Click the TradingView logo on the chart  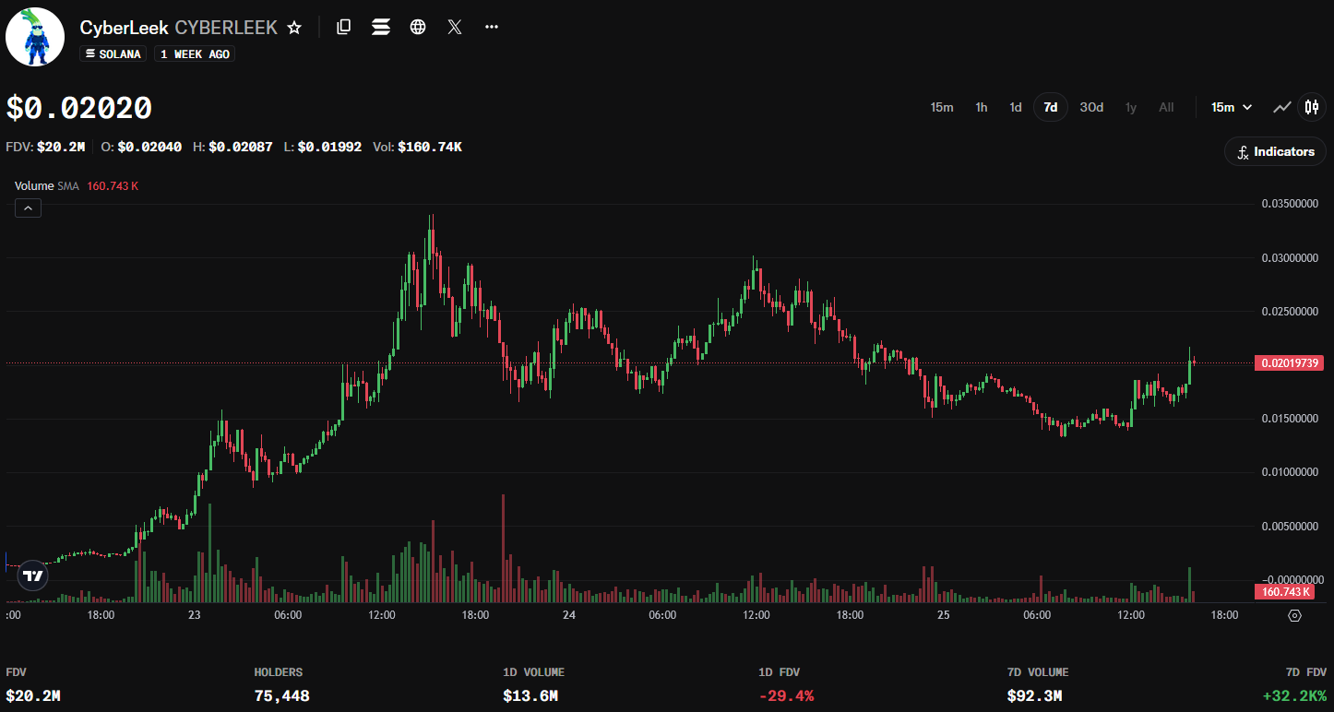pyautogui.click(x=33, y=576)
